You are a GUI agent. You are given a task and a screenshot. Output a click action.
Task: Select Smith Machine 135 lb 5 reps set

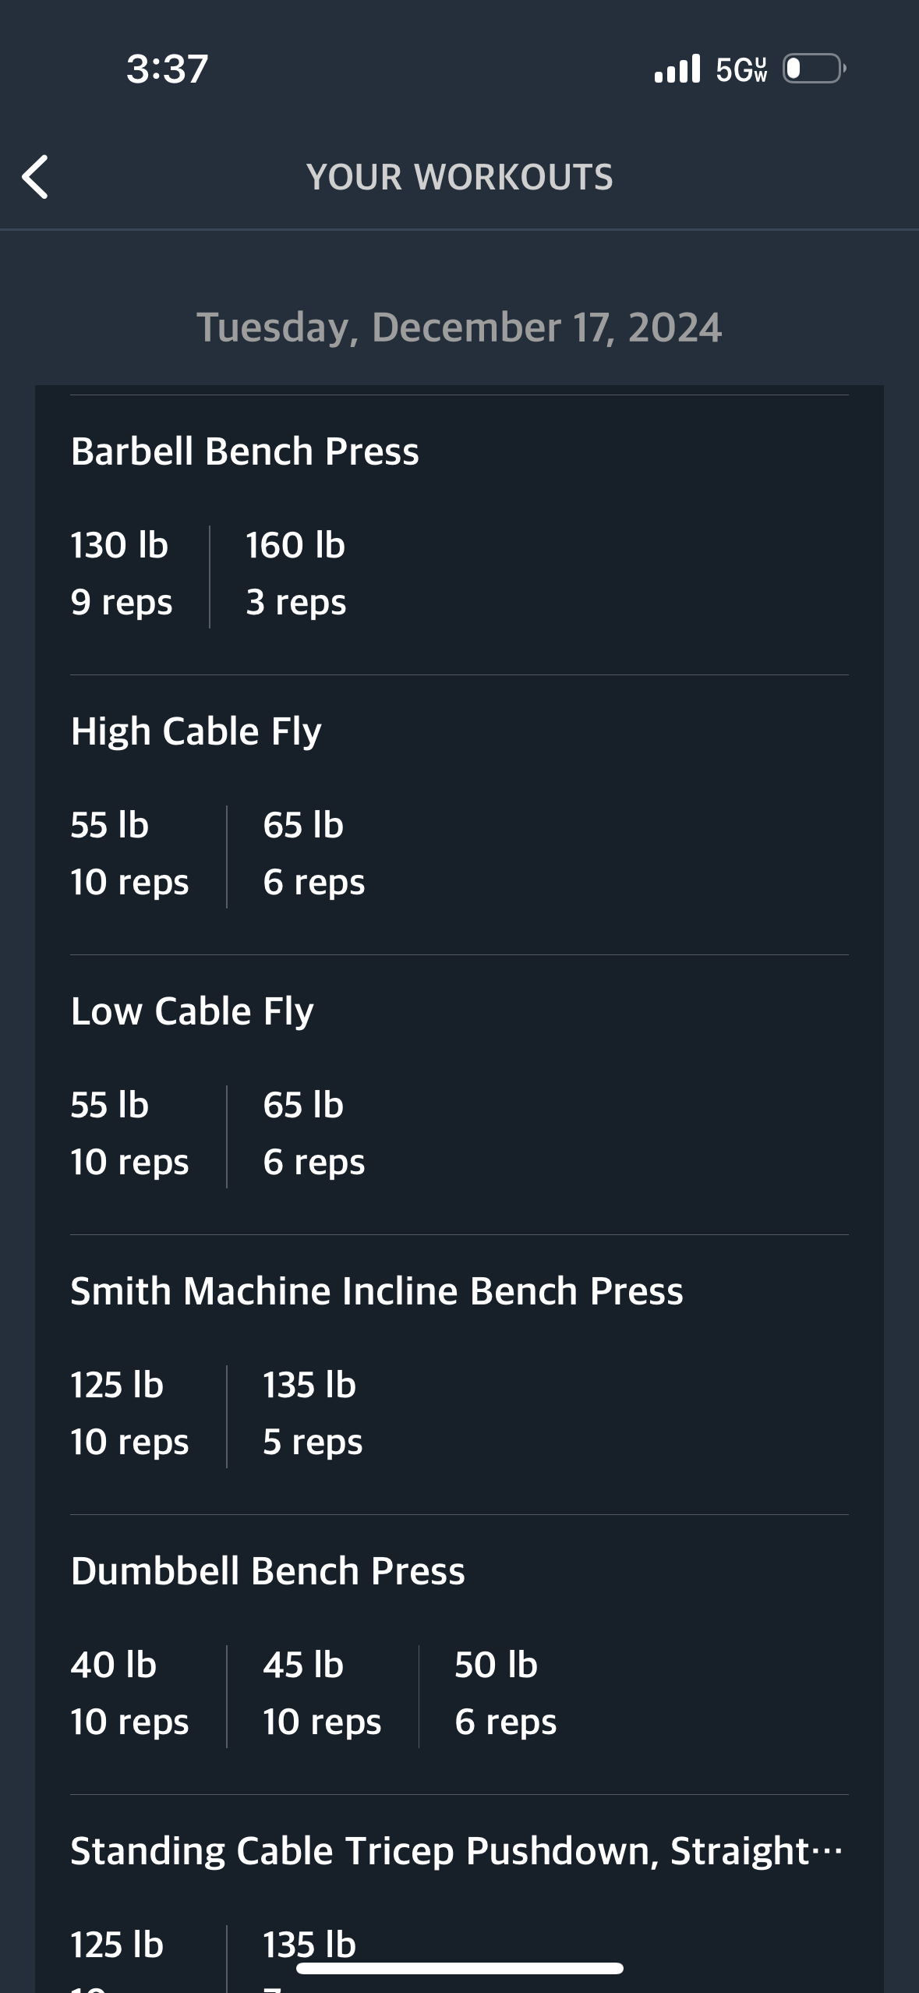coord(312,1413)
